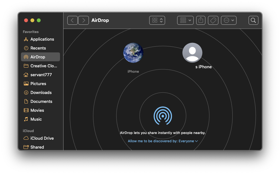The image size is (280, 174).
Task: Click the yellow minimize window button
Action: (x=32, y=20)
